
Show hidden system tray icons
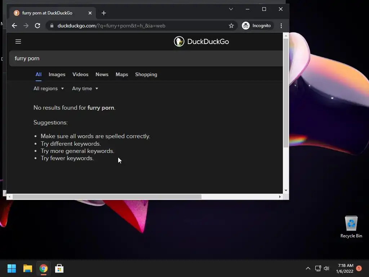pos(308,268)
